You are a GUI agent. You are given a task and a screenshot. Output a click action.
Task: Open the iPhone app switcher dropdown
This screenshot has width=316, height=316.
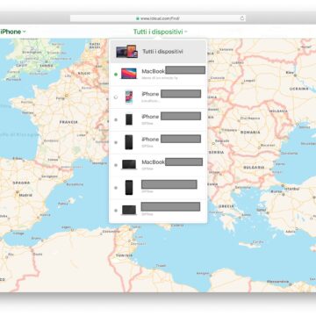pyautogui.click(x=12, y=32)
